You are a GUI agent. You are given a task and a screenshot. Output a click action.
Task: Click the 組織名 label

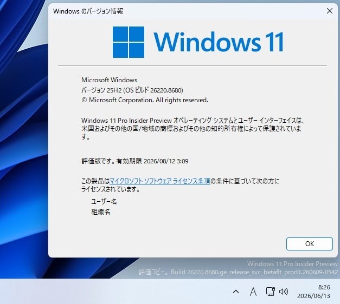pyautogui.click(x=101, y=212)
